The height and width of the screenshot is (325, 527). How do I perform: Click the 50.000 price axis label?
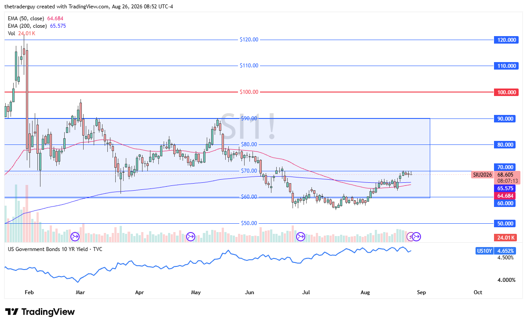pos(505,223)
